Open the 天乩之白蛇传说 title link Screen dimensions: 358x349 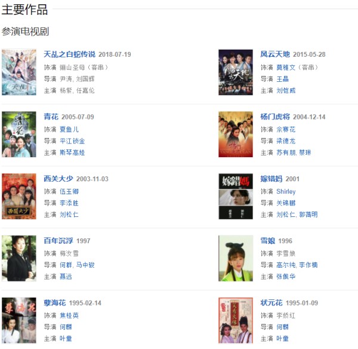[x=70, y=54]
